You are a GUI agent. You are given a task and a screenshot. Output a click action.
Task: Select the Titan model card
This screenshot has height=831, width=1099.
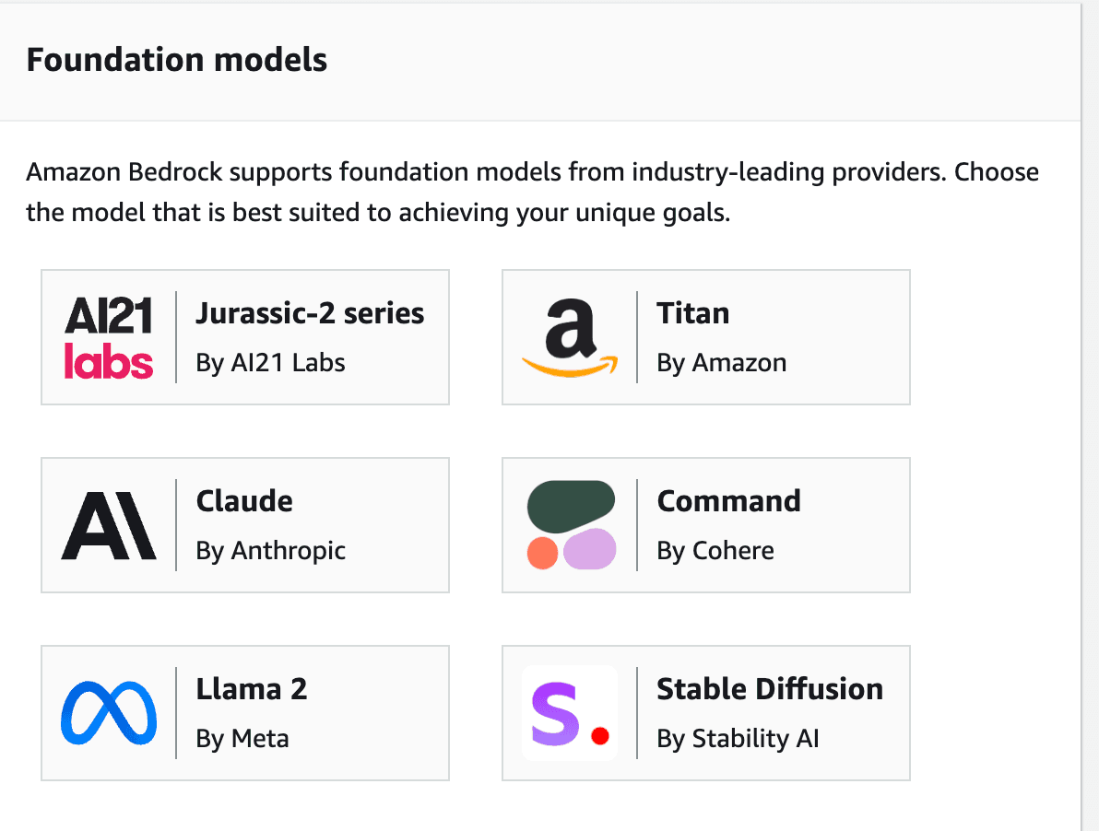[x=705, y=337]
